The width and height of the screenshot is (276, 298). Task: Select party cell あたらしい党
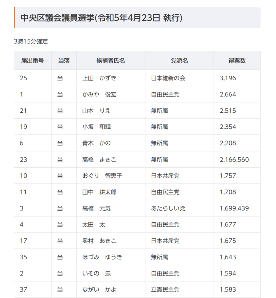[x=168, y=208]
